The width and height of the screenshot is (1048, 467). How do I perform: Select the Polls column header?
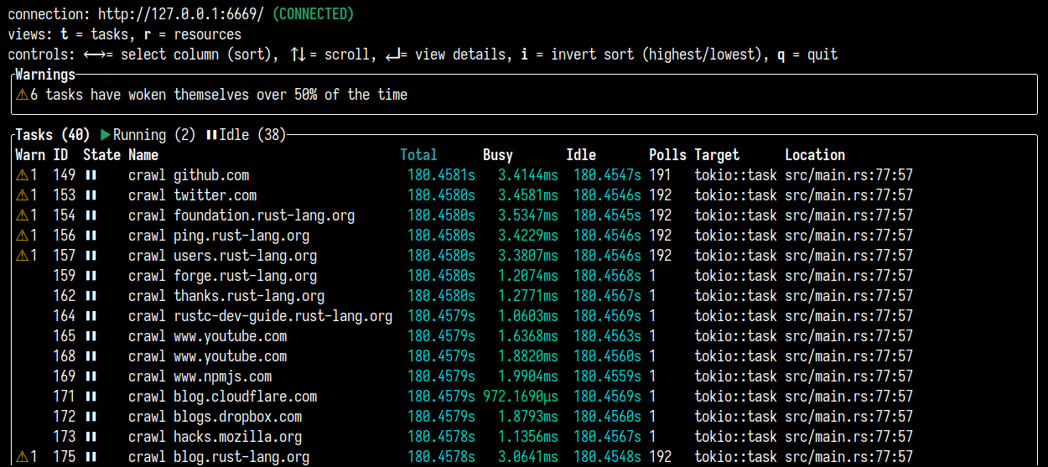[667, 155]
